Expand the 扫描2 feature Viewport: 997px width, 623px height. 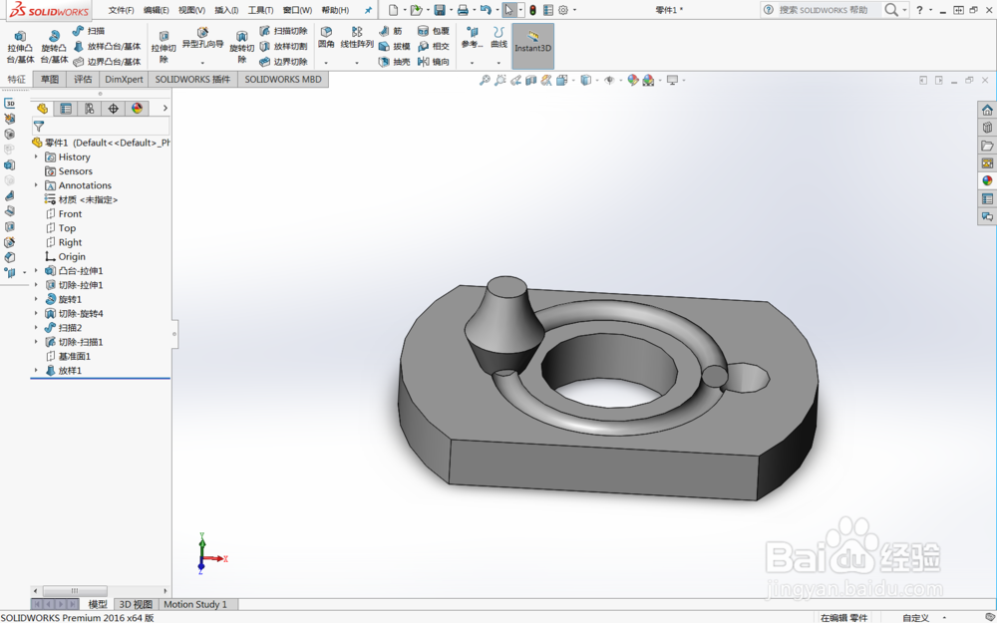point(36,328)
